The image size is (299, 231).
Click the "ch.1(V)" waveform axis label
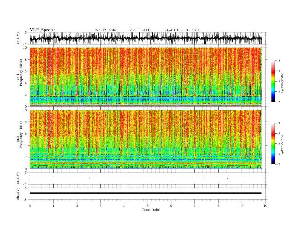[x=18, y=38]
